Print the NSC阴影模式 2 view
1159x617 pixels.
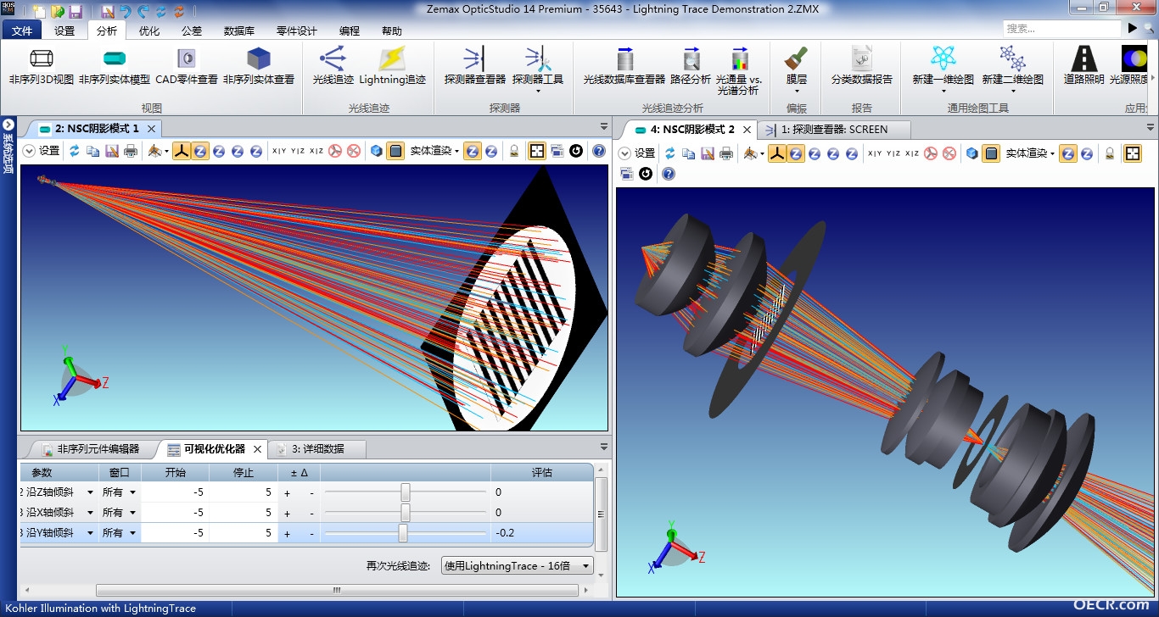726,153
